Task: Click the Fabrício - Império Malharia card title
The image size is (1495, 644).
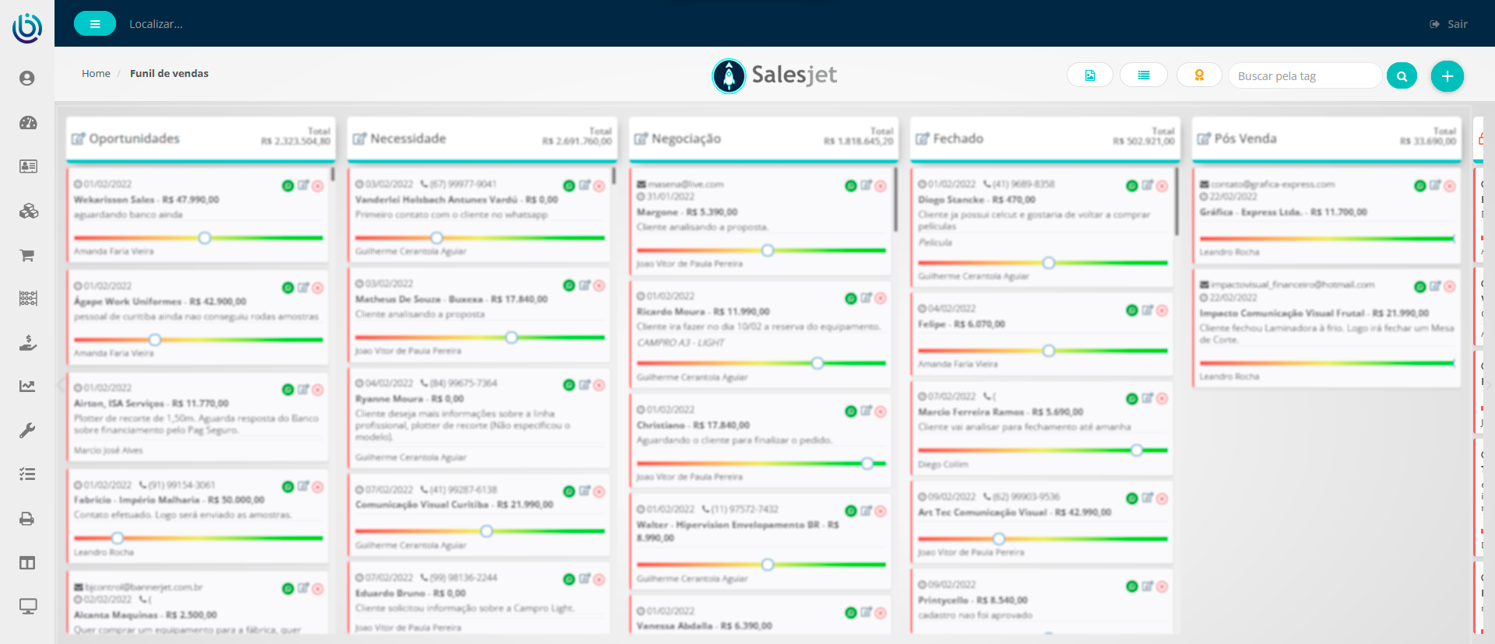Action: [169, 500]
